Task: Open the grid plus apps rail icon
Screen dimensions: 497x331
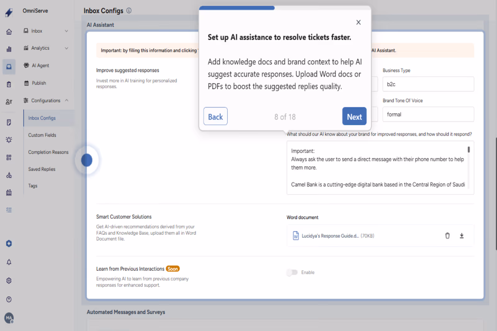Action: 9,158
